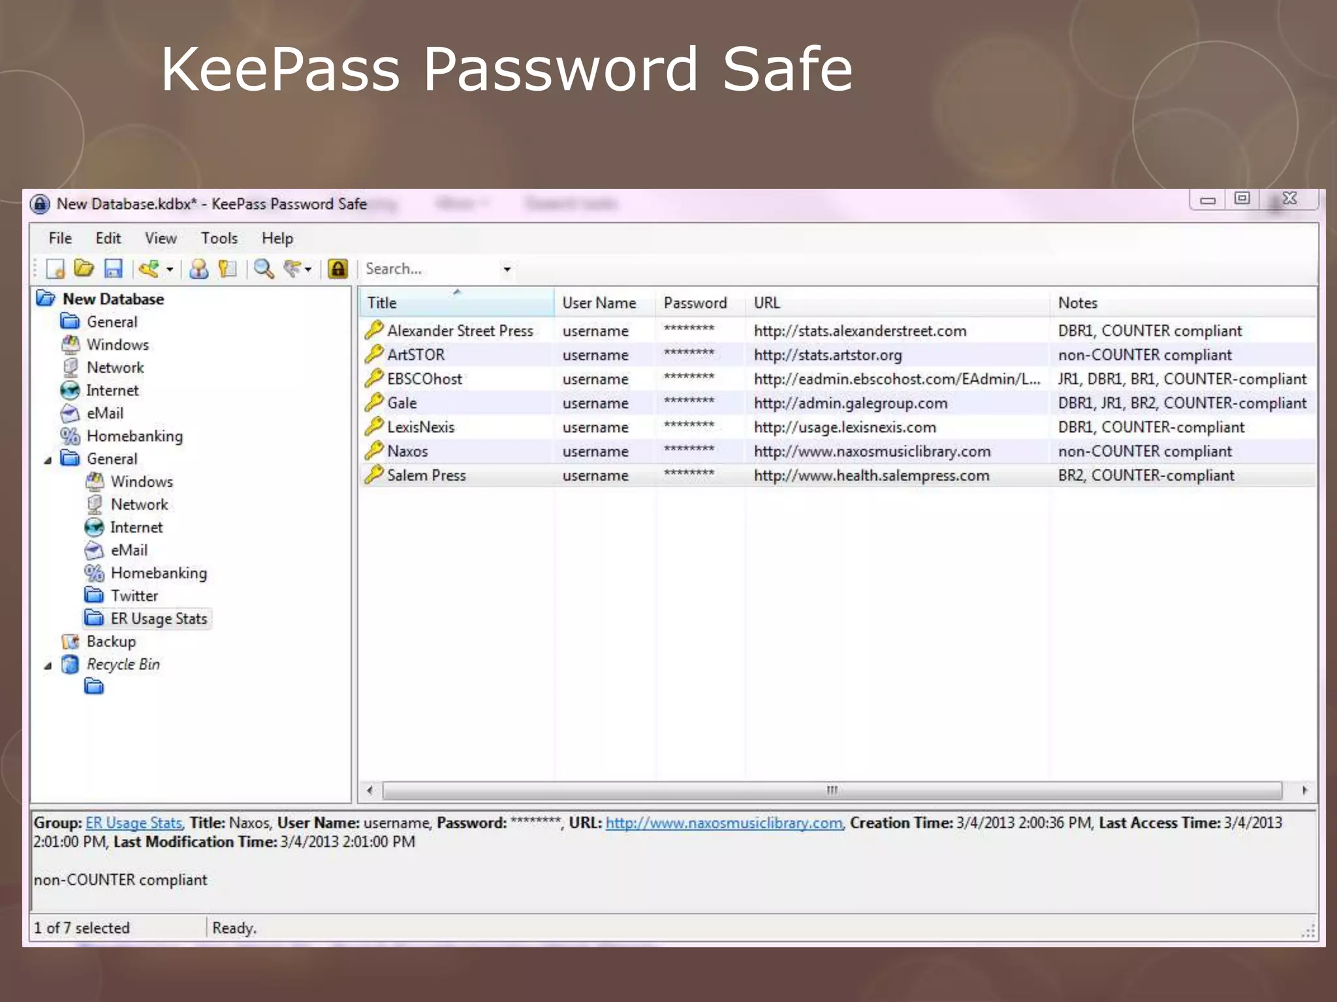Select nested Homebanking group under General

159,573
